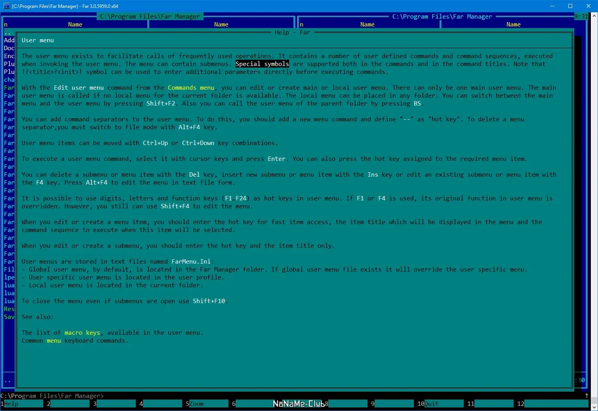Follow the 'macro keys' help link
Image resolution: width=598 pixels, height=411 pixels.
pyautogui.click(x=82, y=333)
